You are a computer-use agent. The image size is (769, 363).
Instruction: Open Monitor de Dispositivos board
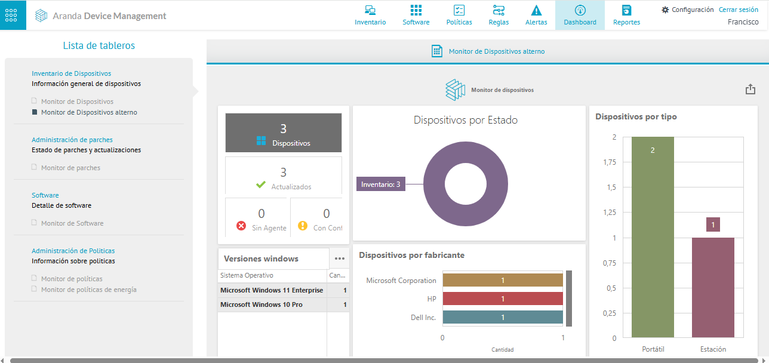(77, 101)
